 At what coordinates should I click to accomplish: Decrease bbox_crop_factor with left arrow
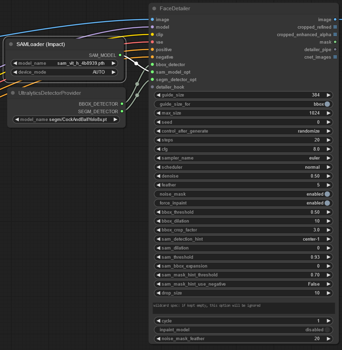(158, 230)
